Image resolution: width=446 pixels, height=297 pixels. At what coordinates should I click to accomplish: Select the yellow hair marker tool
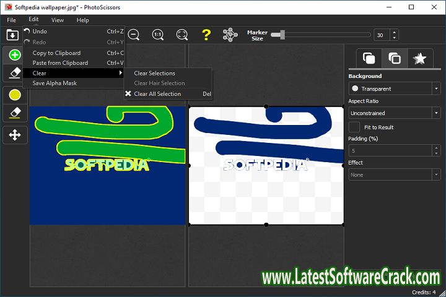click(15, 95)
